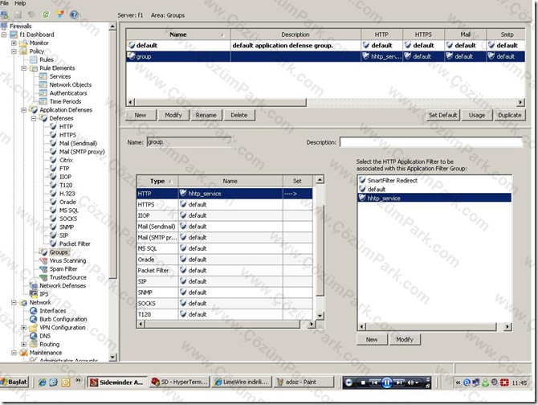
Task: Click the New group button
Action: [141, 116]
